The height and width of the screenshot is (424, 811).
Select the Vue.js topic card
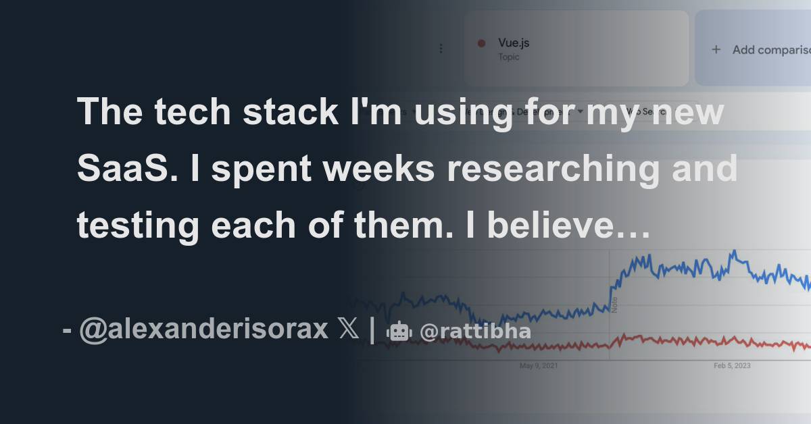575,48
